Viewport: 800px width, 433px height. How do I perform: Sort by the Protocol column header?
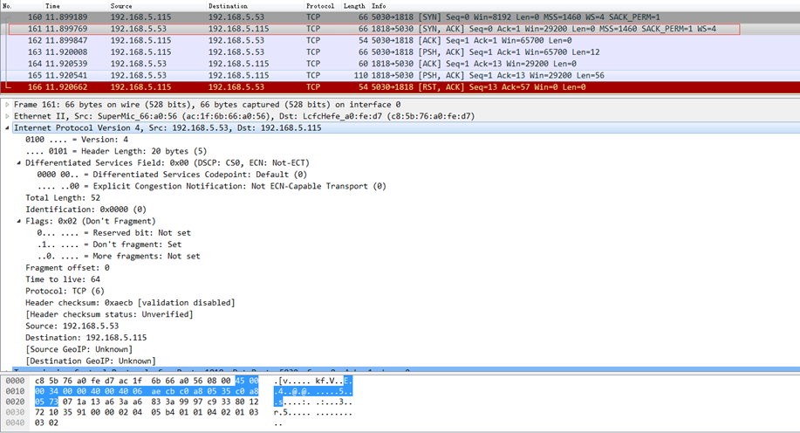[320, 5]
